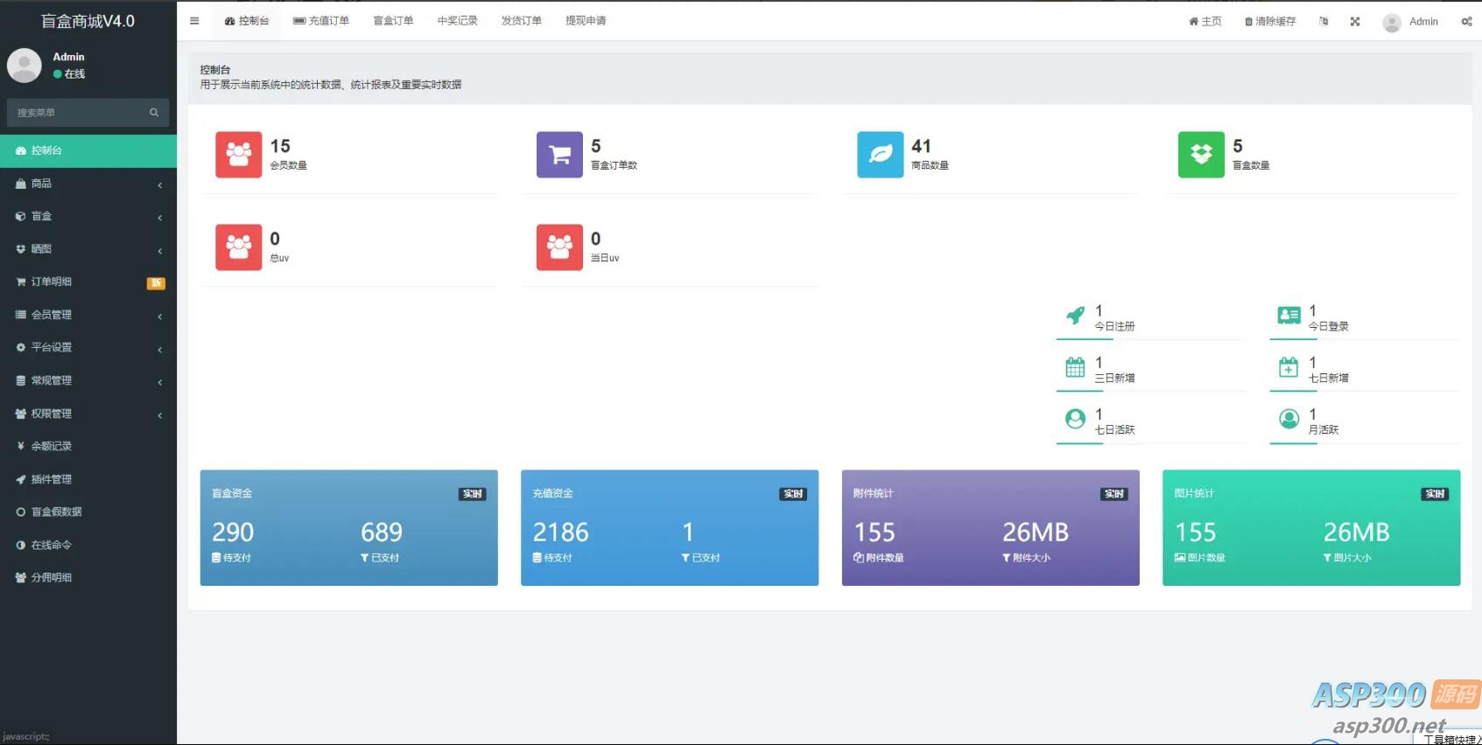
Task: Click the ID card icon for 今日登录
Action: [1289, 316]
